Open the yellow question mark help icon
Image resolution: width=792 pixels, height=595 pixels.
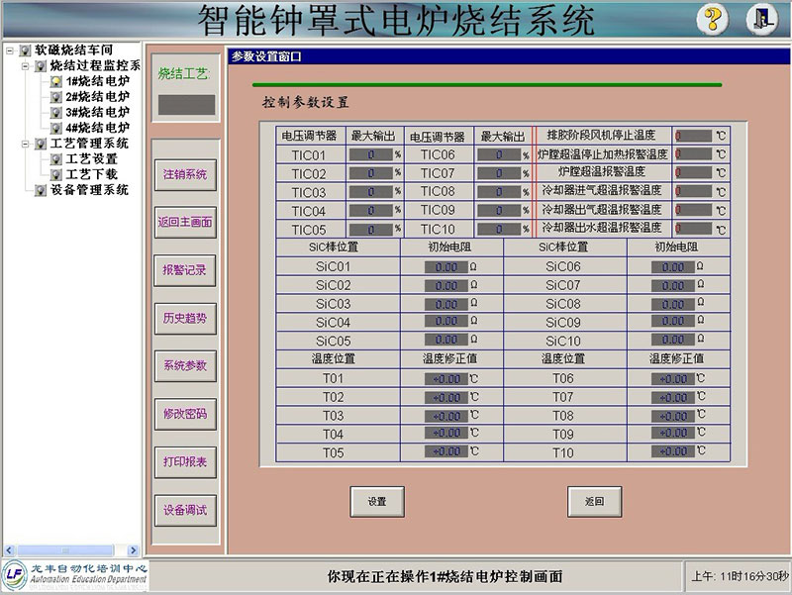[713, 20]
